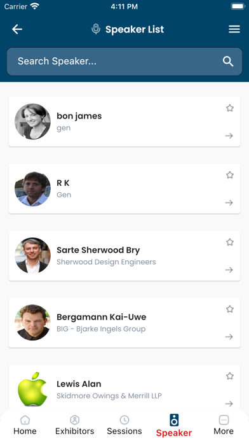Image resolution: width=249 pixels, height=443 pixels.
Task: Switch to the Exhibitors tab
Action: [x=75, y=425]
